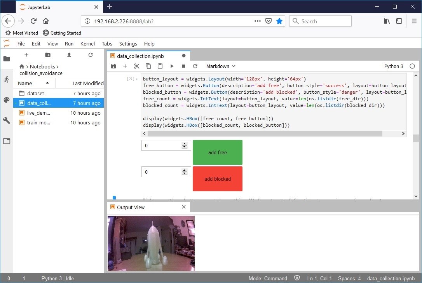Switch to the Output View tab
The image size is (422, 283).
[x=130, y=208]
